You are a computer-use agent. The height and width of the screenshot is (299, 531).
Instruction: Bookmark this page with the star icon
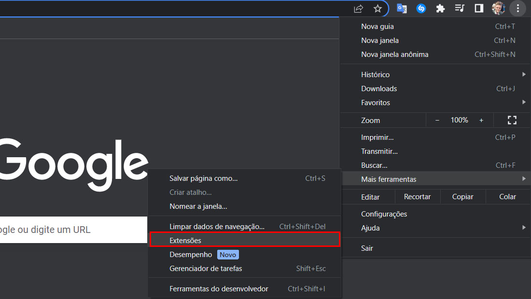(377, 9)
